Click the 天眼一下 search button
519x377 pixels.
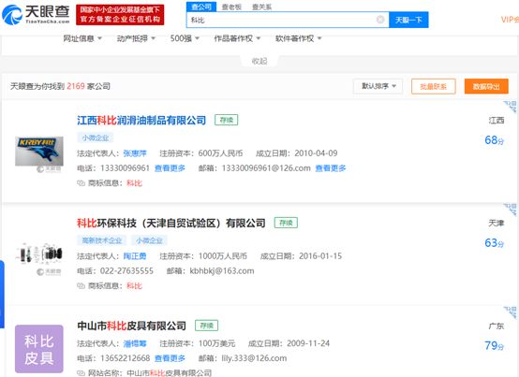408,21
